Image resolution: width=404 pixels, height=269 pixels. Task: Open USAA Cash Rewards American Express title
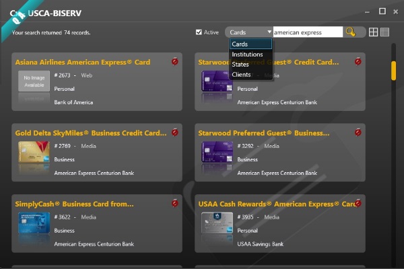coord(277,204)
